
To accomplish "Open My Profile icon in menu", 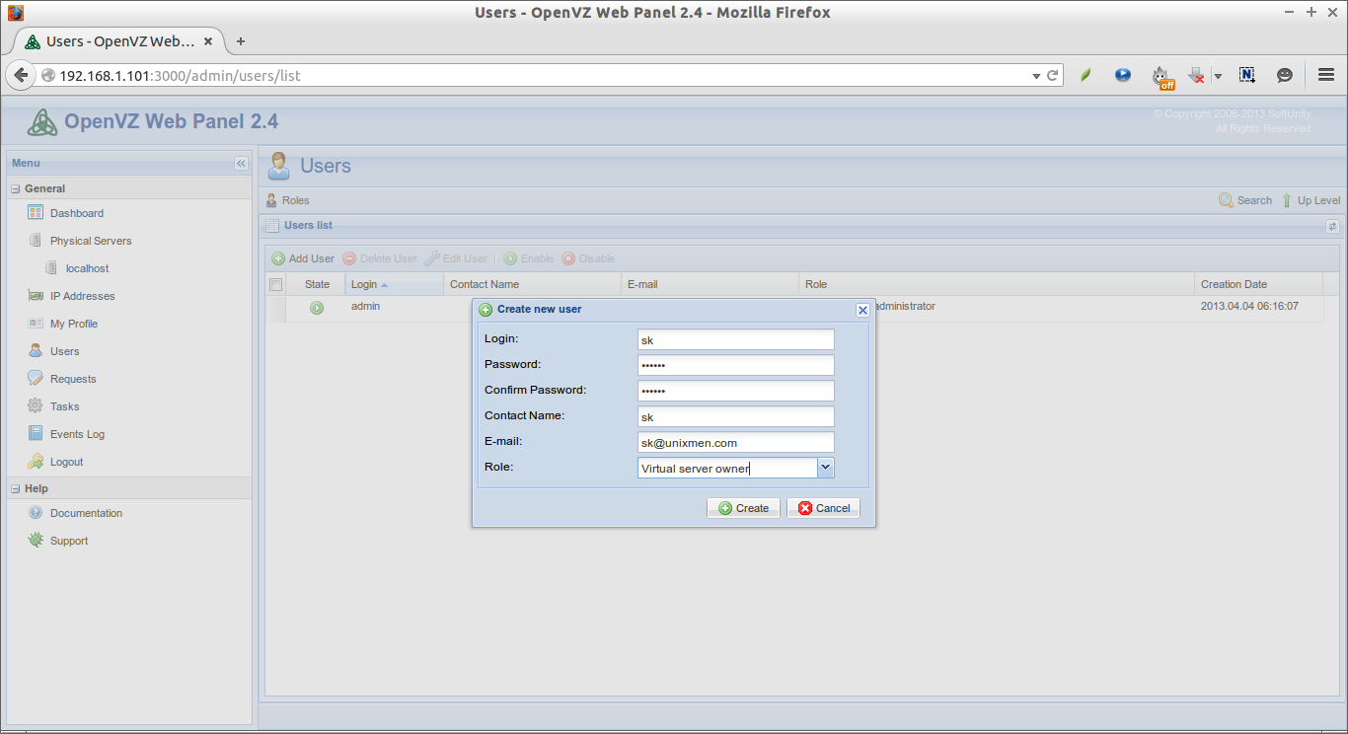I will [36, 324].
